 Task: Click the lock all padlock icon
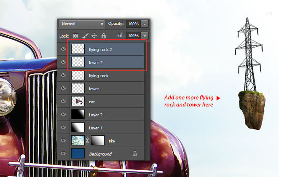pyautogui.click(x=104, y=35)
